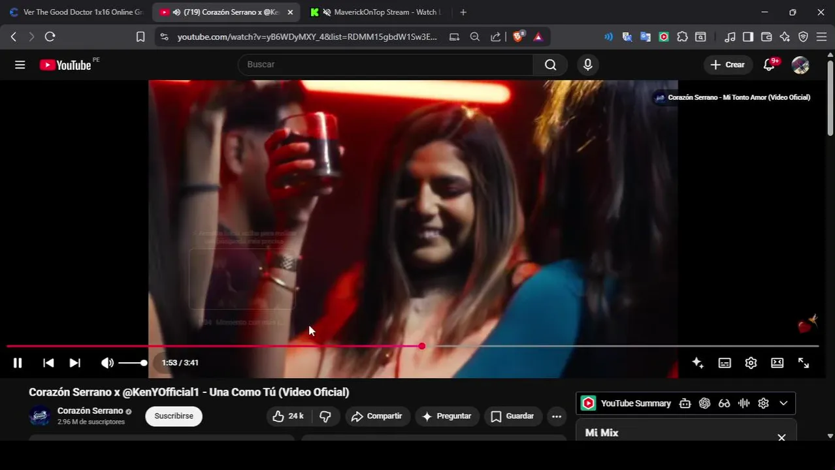Open the Brave VPN shield icon

(x=803, y=37)
